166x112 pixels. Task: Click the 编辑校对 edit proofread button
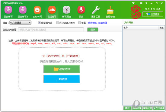pyautogui.click(x=148, y=108)
